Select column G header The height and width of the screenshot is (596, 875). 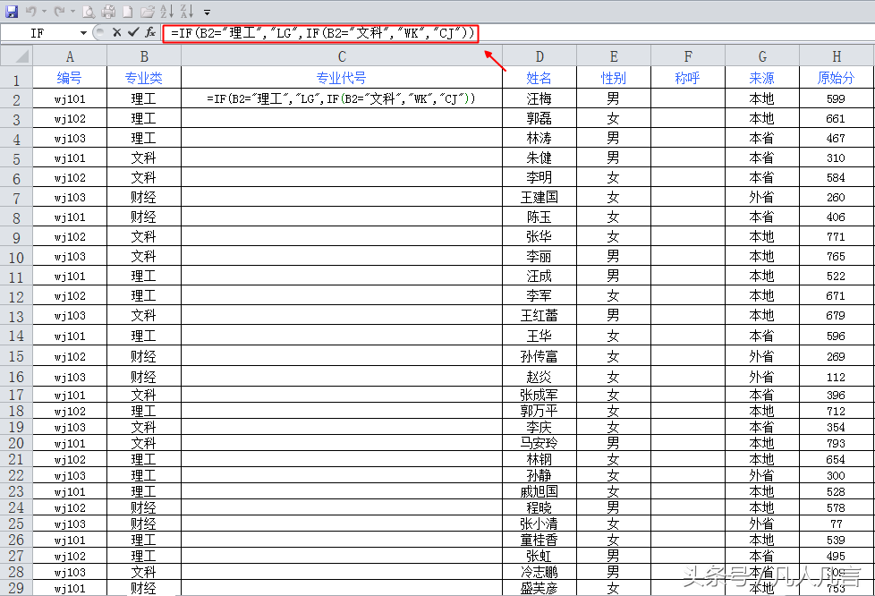pos(762,55)
